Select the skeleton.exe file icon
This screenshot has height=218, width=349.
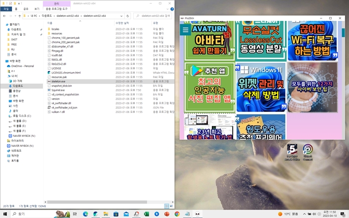point(49,82)
